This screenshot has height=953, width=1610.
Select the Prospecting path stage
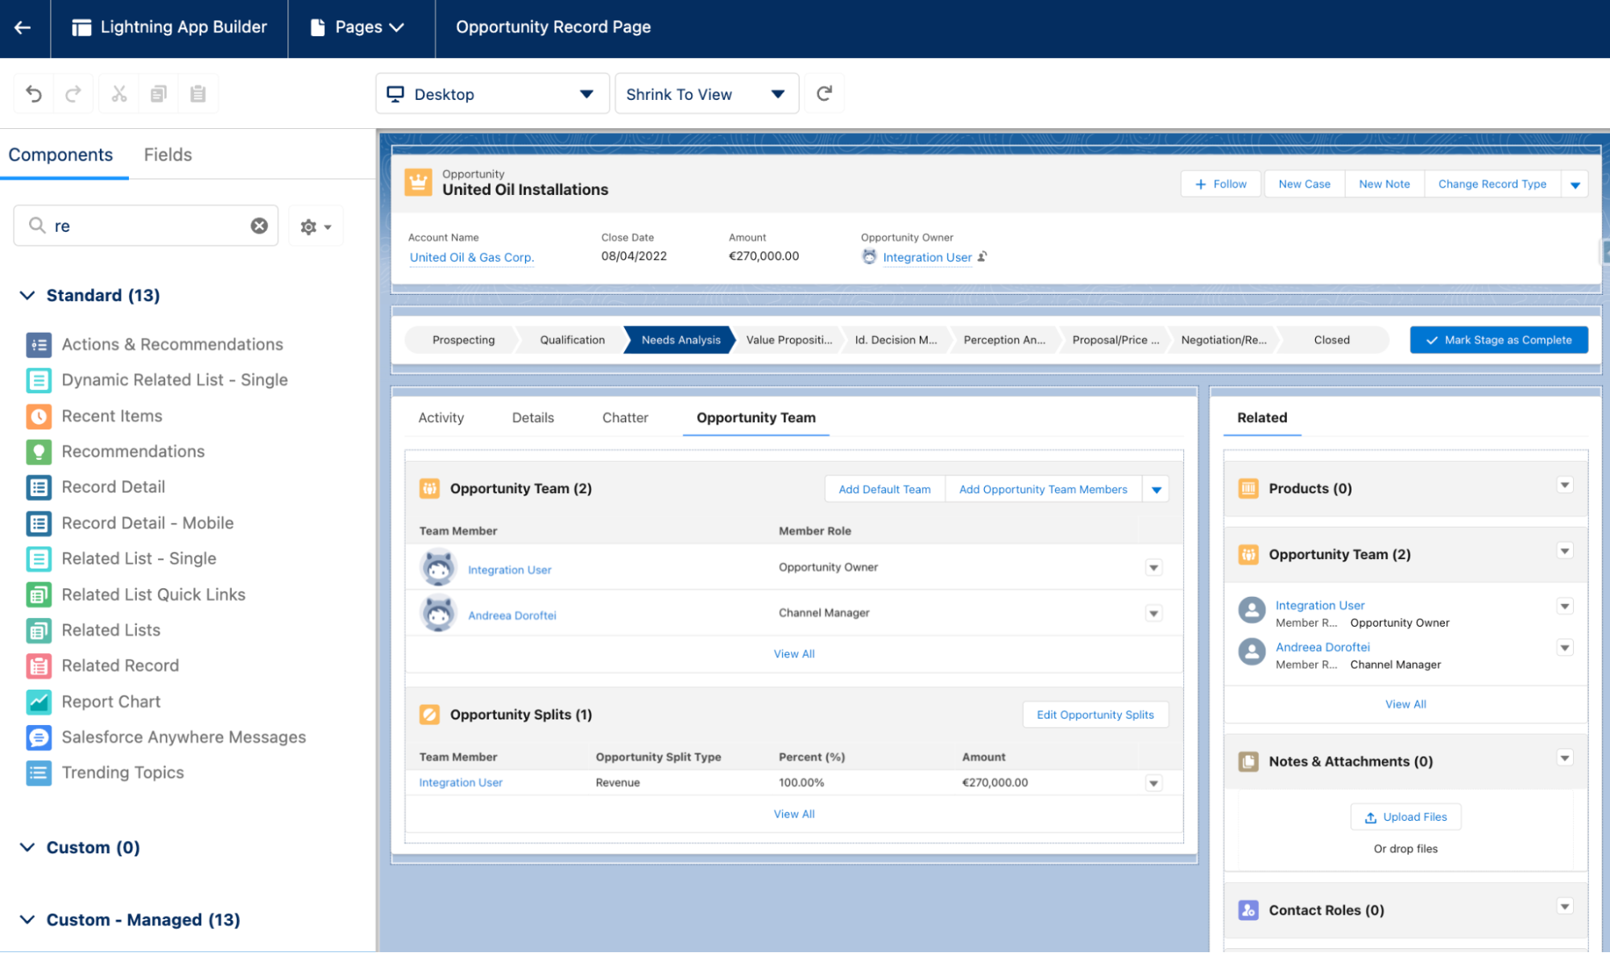(x=463, y=340)
